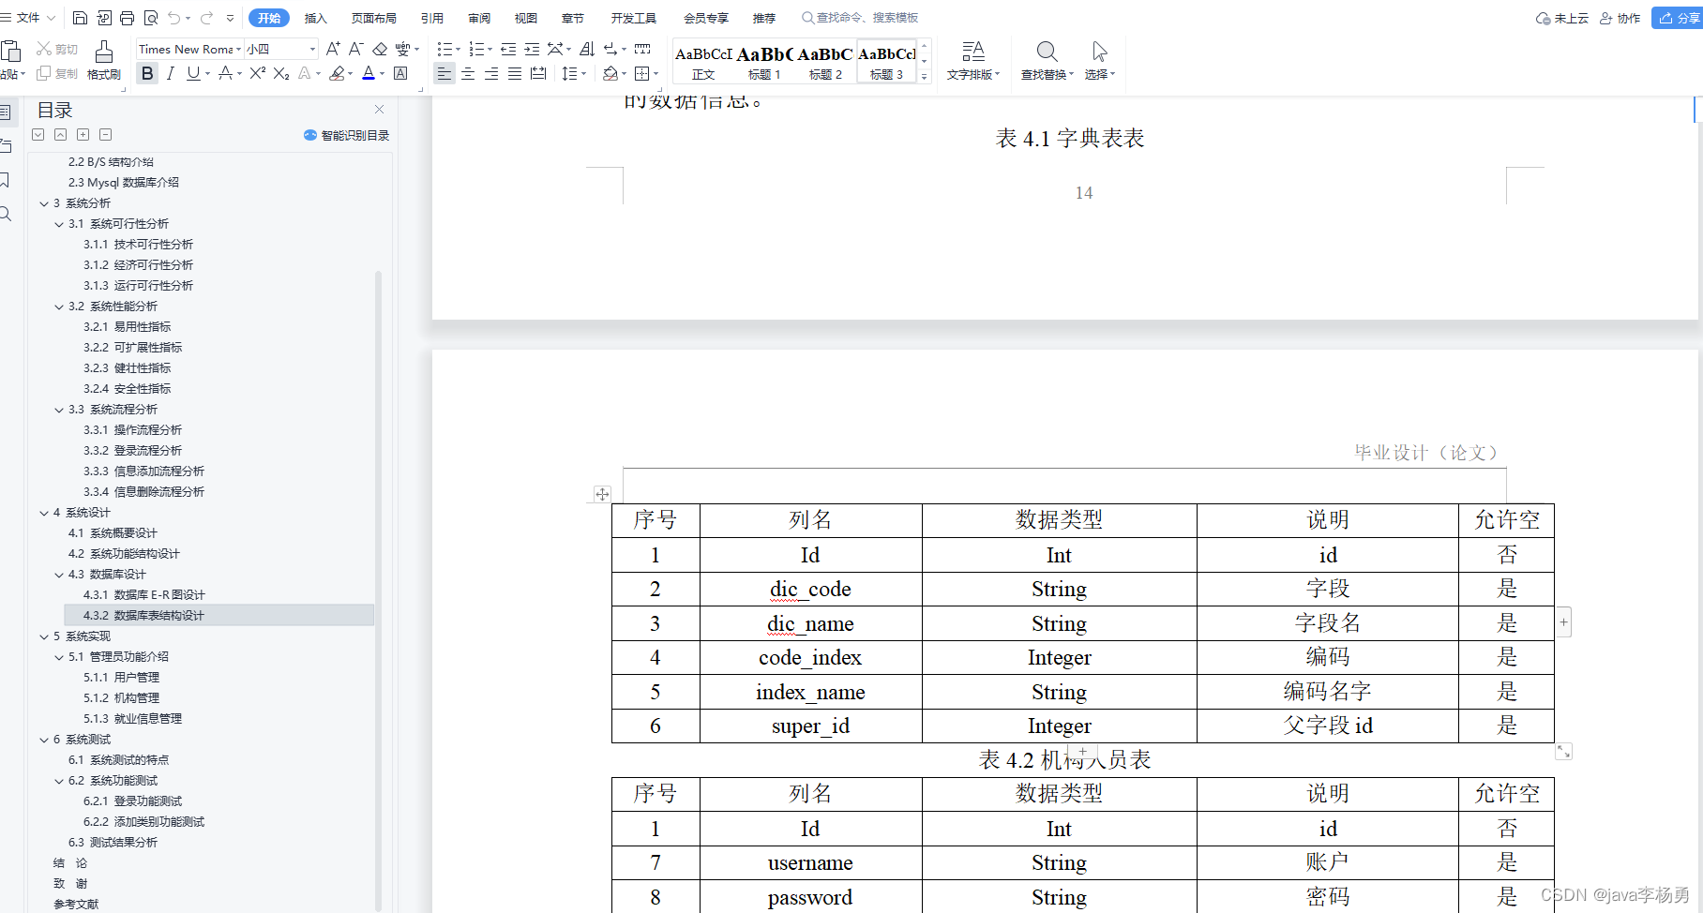The image size is (1703, 913).
Task: Collapse the 5.1 管理员功能介绍 node
Action: 59,657
